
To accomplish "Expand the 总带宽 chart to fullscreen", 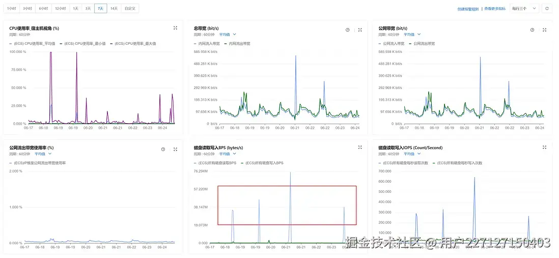I will 360,30.
